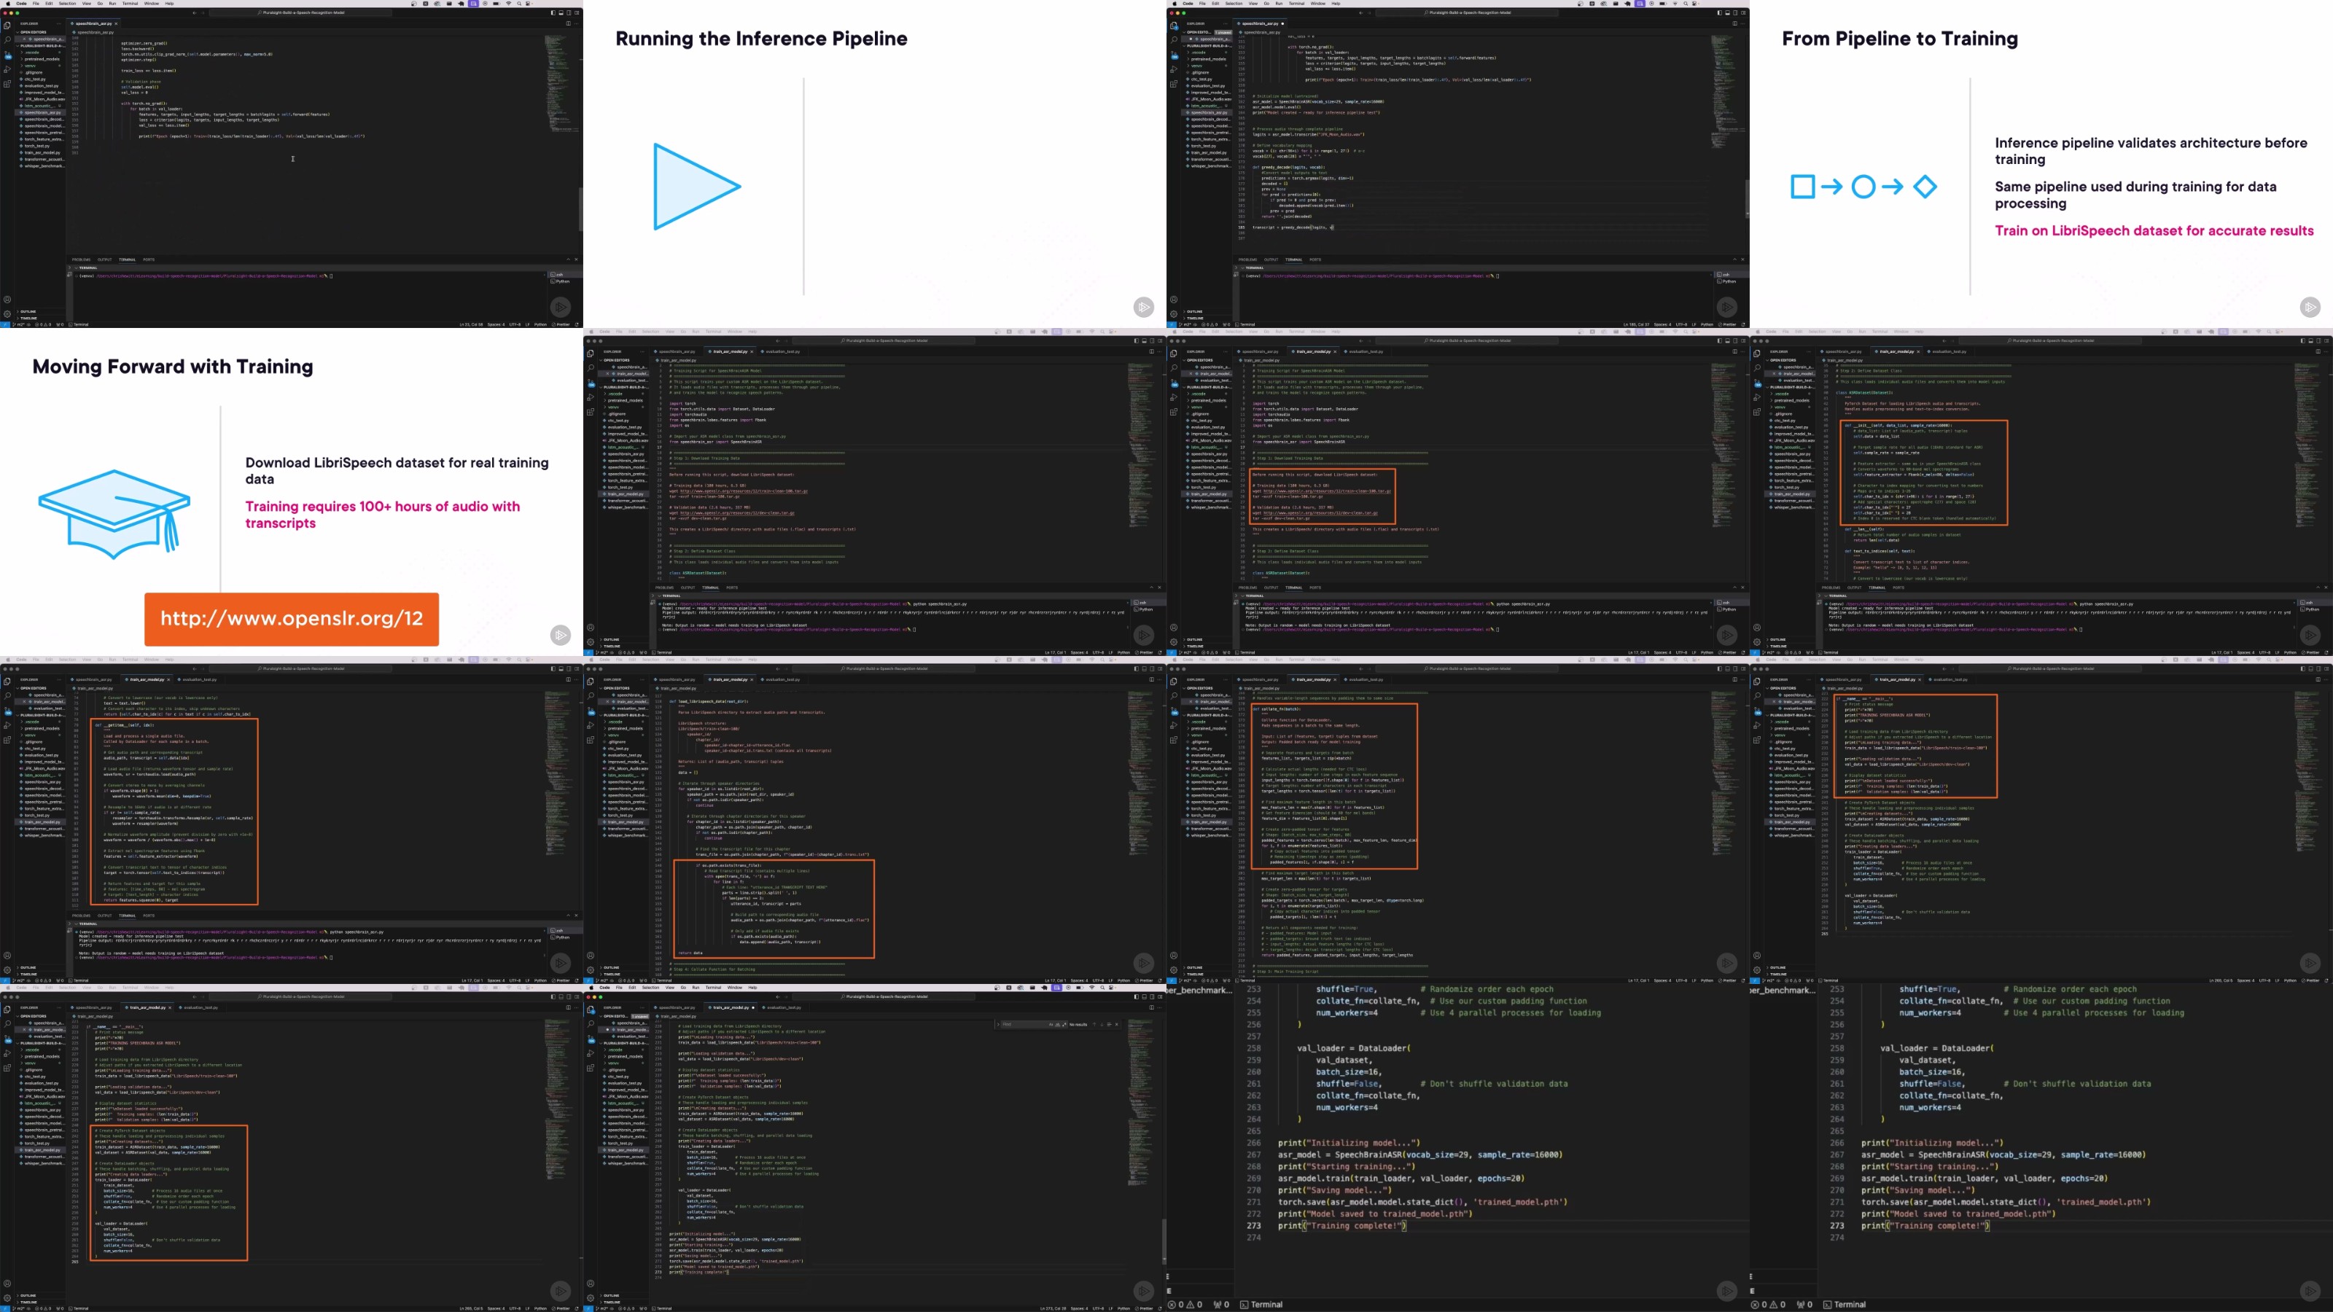Close the Find widget with its X

(1117, 1025)
